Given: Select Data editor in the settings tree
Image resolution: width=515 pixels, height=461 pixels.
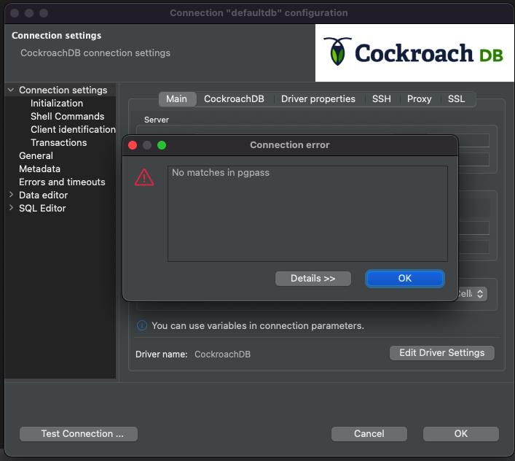Looking at the screenshot, I should click(44, 195).
